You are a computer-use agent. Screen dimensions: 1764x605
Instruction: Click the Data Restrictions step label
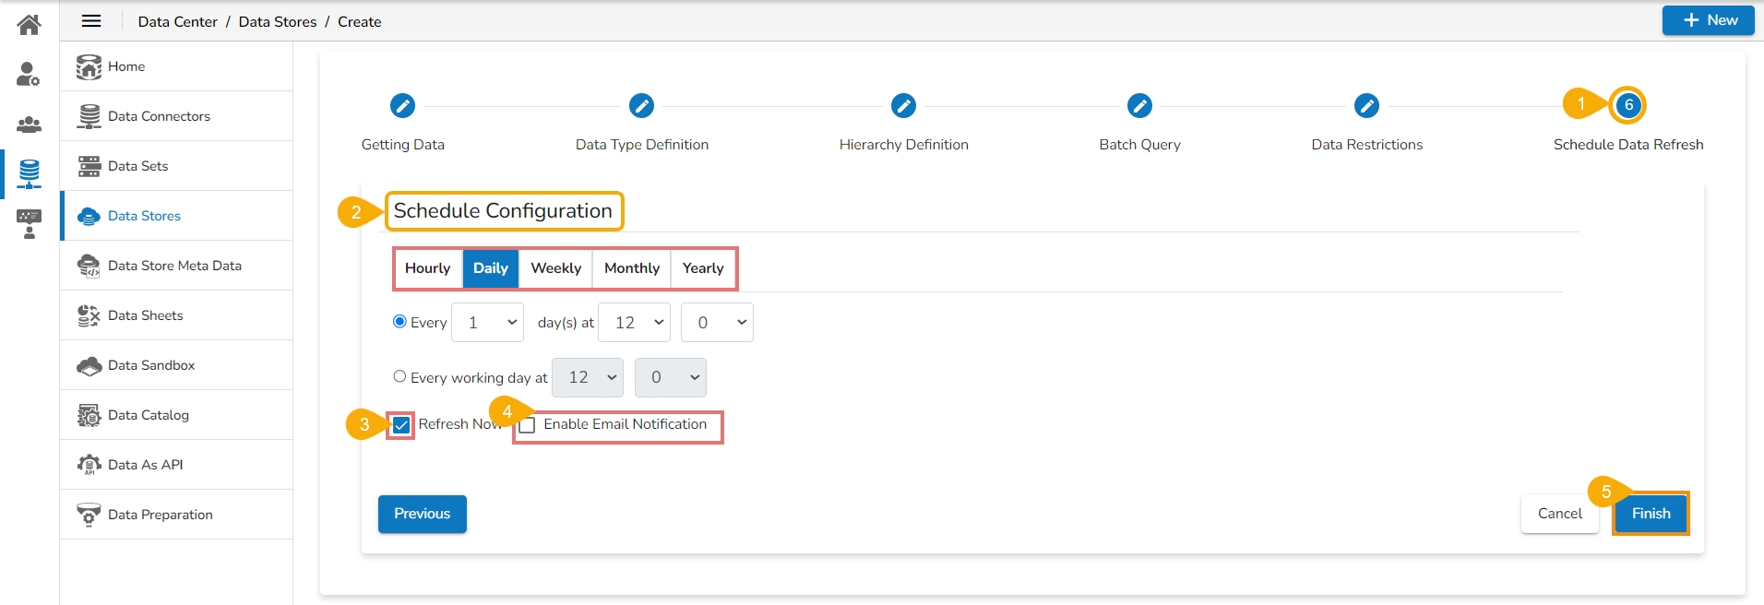pyautogui.click(x=1367, y=145)
